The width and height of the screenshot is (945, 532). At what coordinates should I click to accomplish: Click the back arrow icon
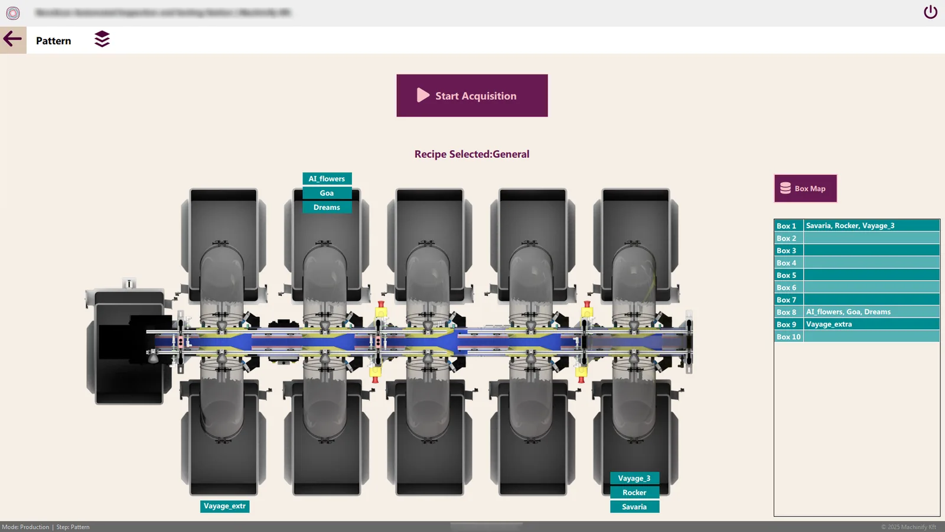[x=12, y=40]
